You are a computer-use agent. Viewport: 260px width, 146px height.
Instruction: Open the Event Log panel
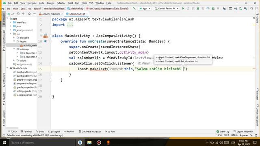[x=223, y=131]
